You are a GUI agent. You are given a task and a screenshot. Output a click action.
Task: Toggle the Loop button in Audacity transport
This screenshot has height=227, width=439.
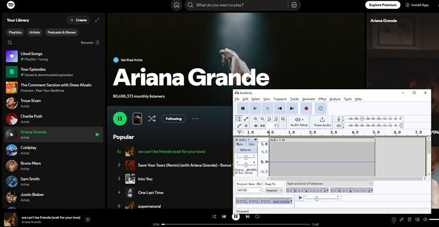tap(320, 108)
